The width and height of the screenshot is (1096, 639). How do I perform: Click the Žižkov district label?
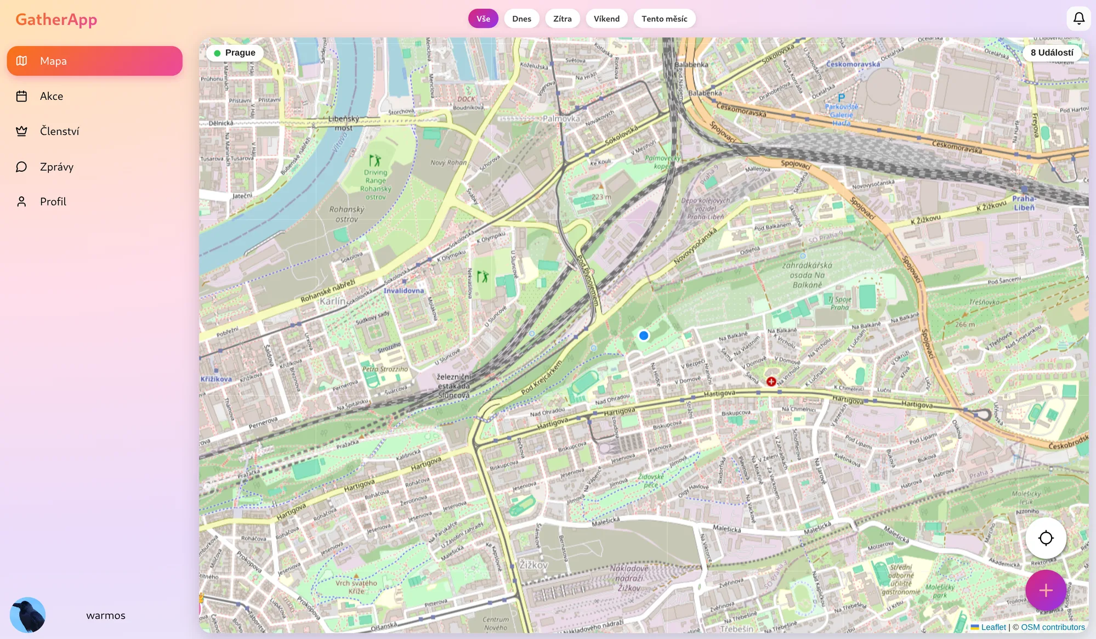point(533,564)
